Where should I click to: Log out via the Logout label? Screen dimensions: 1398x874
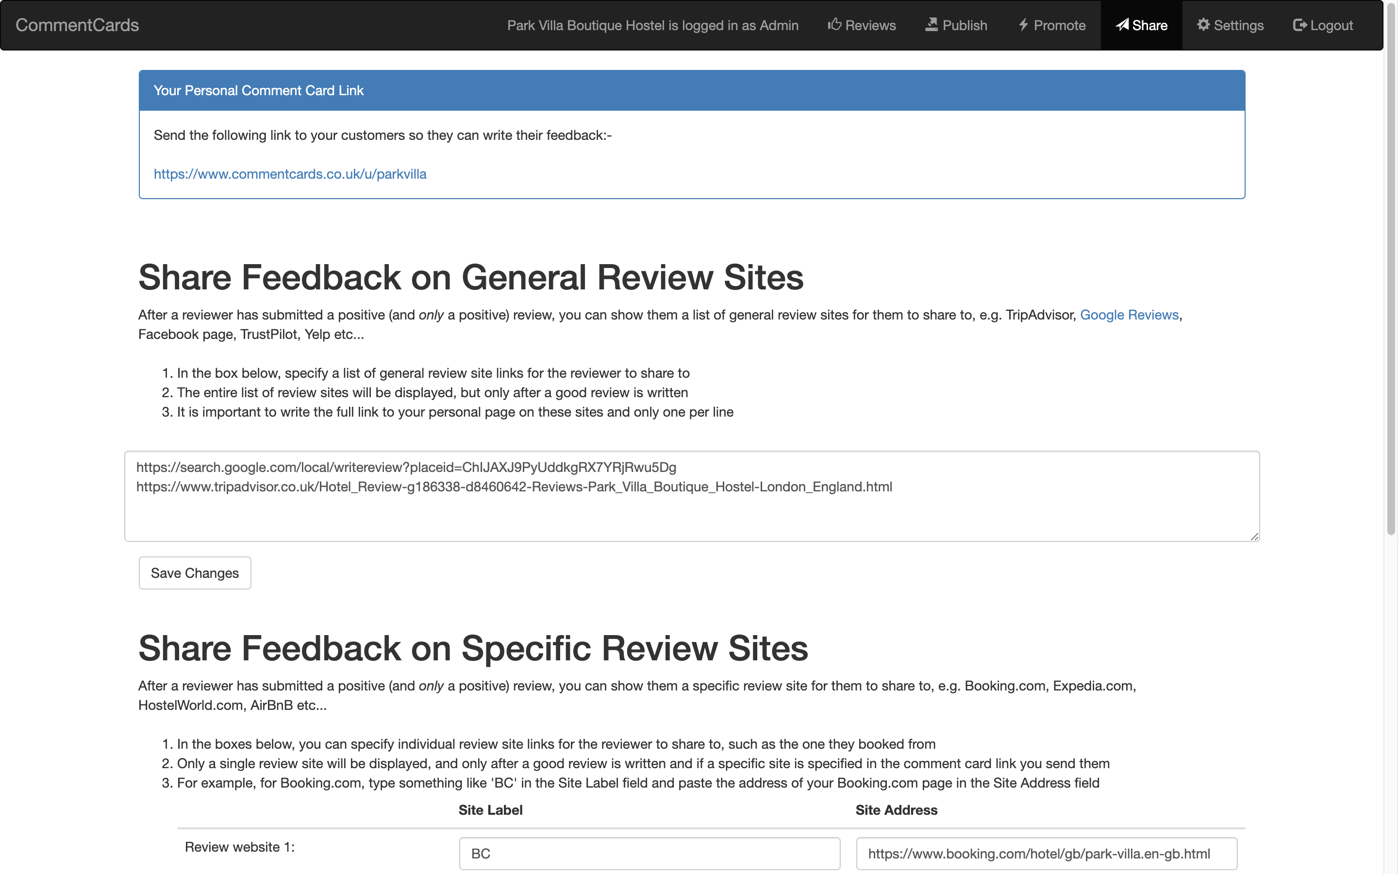pos(1331,25)
